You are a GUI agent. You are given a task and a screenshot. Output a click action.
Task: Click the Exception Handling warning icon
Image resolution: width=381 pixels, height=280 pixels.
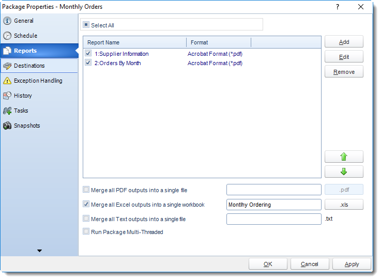click(x=7, y=81)
